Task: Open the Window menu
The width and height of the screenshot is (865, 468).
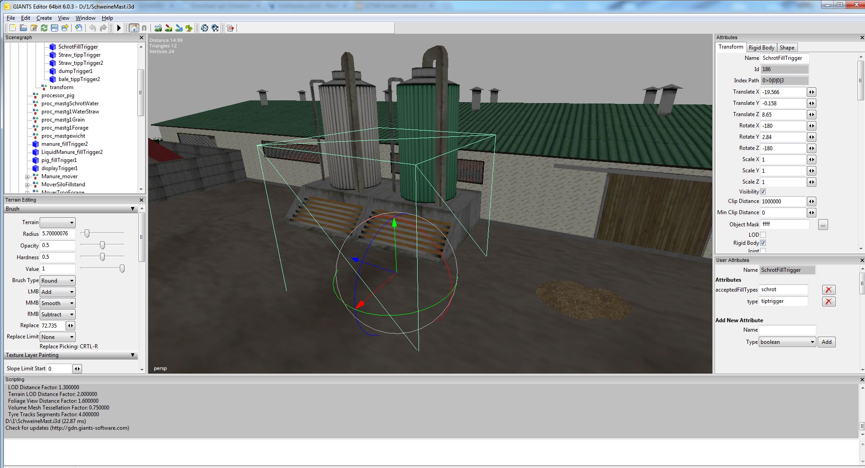Action: [x=86, y=18]
